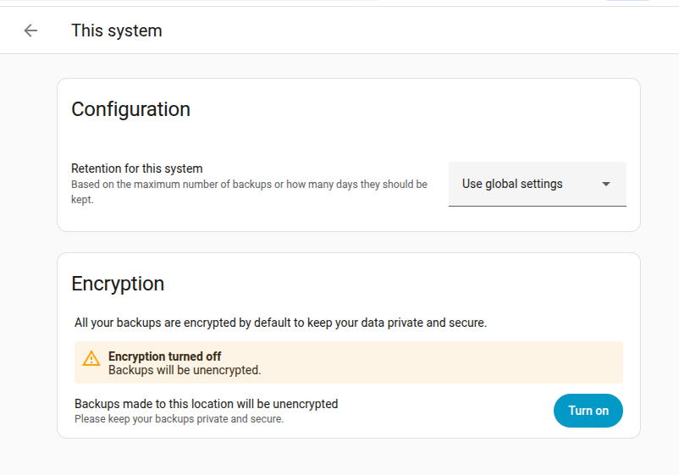679x475 pixels.
Task: Click the dropdown caret arrow for retention
Action: pyautogui.click(x=606, y=184)
